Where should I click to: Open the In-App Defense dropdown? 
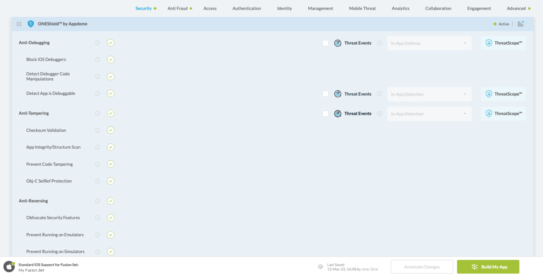(429, 43)
